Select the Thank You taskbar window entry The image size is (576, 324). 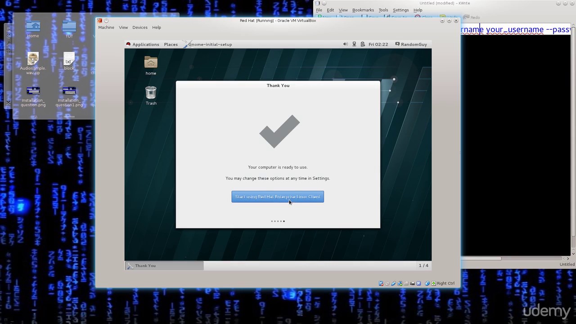[x=164, y=265]
